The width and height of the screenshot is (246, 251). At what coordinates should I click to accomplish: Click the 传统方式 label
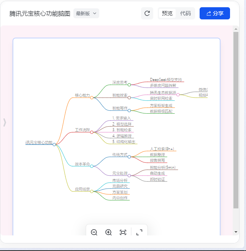120,155
